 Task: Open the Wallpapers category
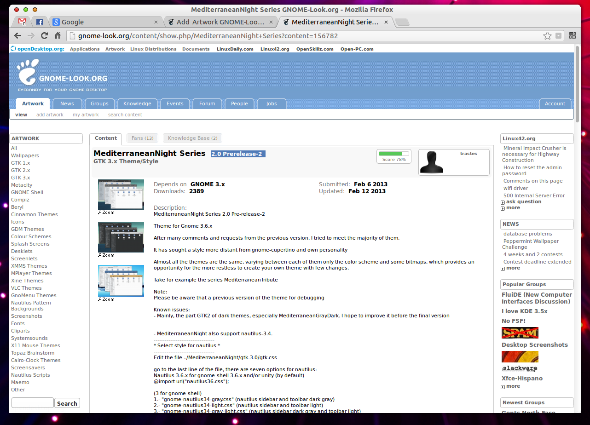(x=25, y=155)
